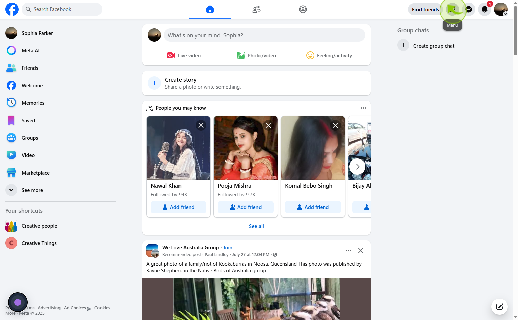This screenshot has width=518, height=320.
Task: Click the purple circular recorder widget
Action: point(18,302)
